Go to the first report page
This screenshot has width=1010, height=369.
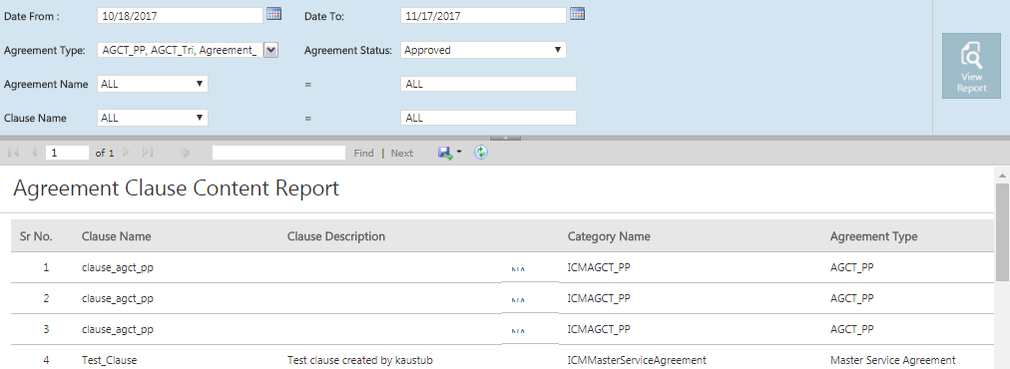(13, 153)
